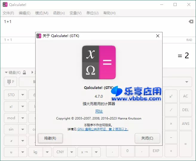Open the 文件(F) menu
This screenshot has width=196, height=161.
tap(8, 13)
